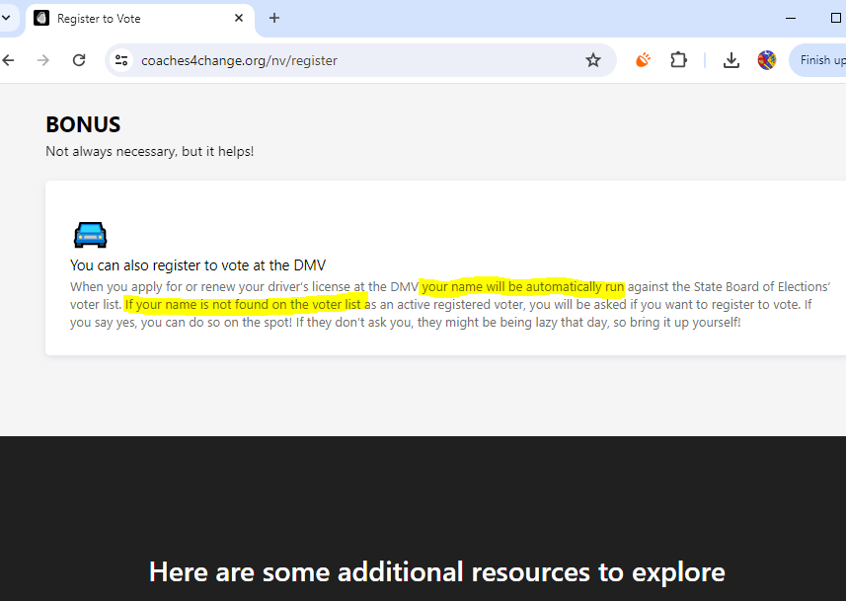
Task: Open the Chrome profile avatar
Action: [767, 60]
